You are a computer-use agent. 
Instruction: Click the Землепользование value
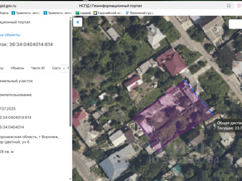point(16,95)
